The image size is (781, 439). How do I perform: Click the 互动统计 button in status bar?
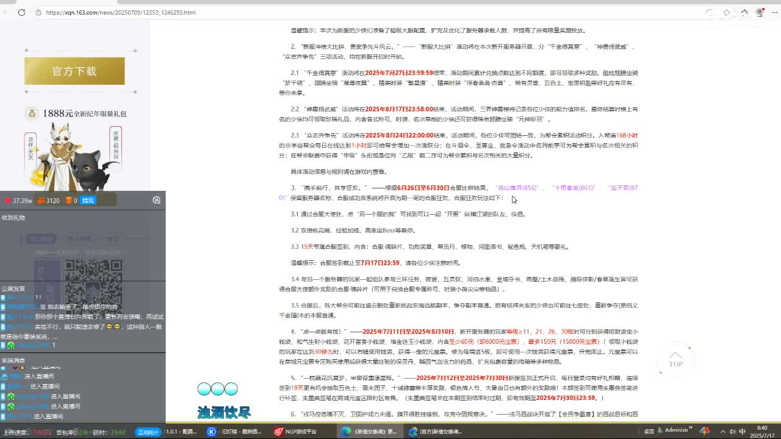(148, 432)
